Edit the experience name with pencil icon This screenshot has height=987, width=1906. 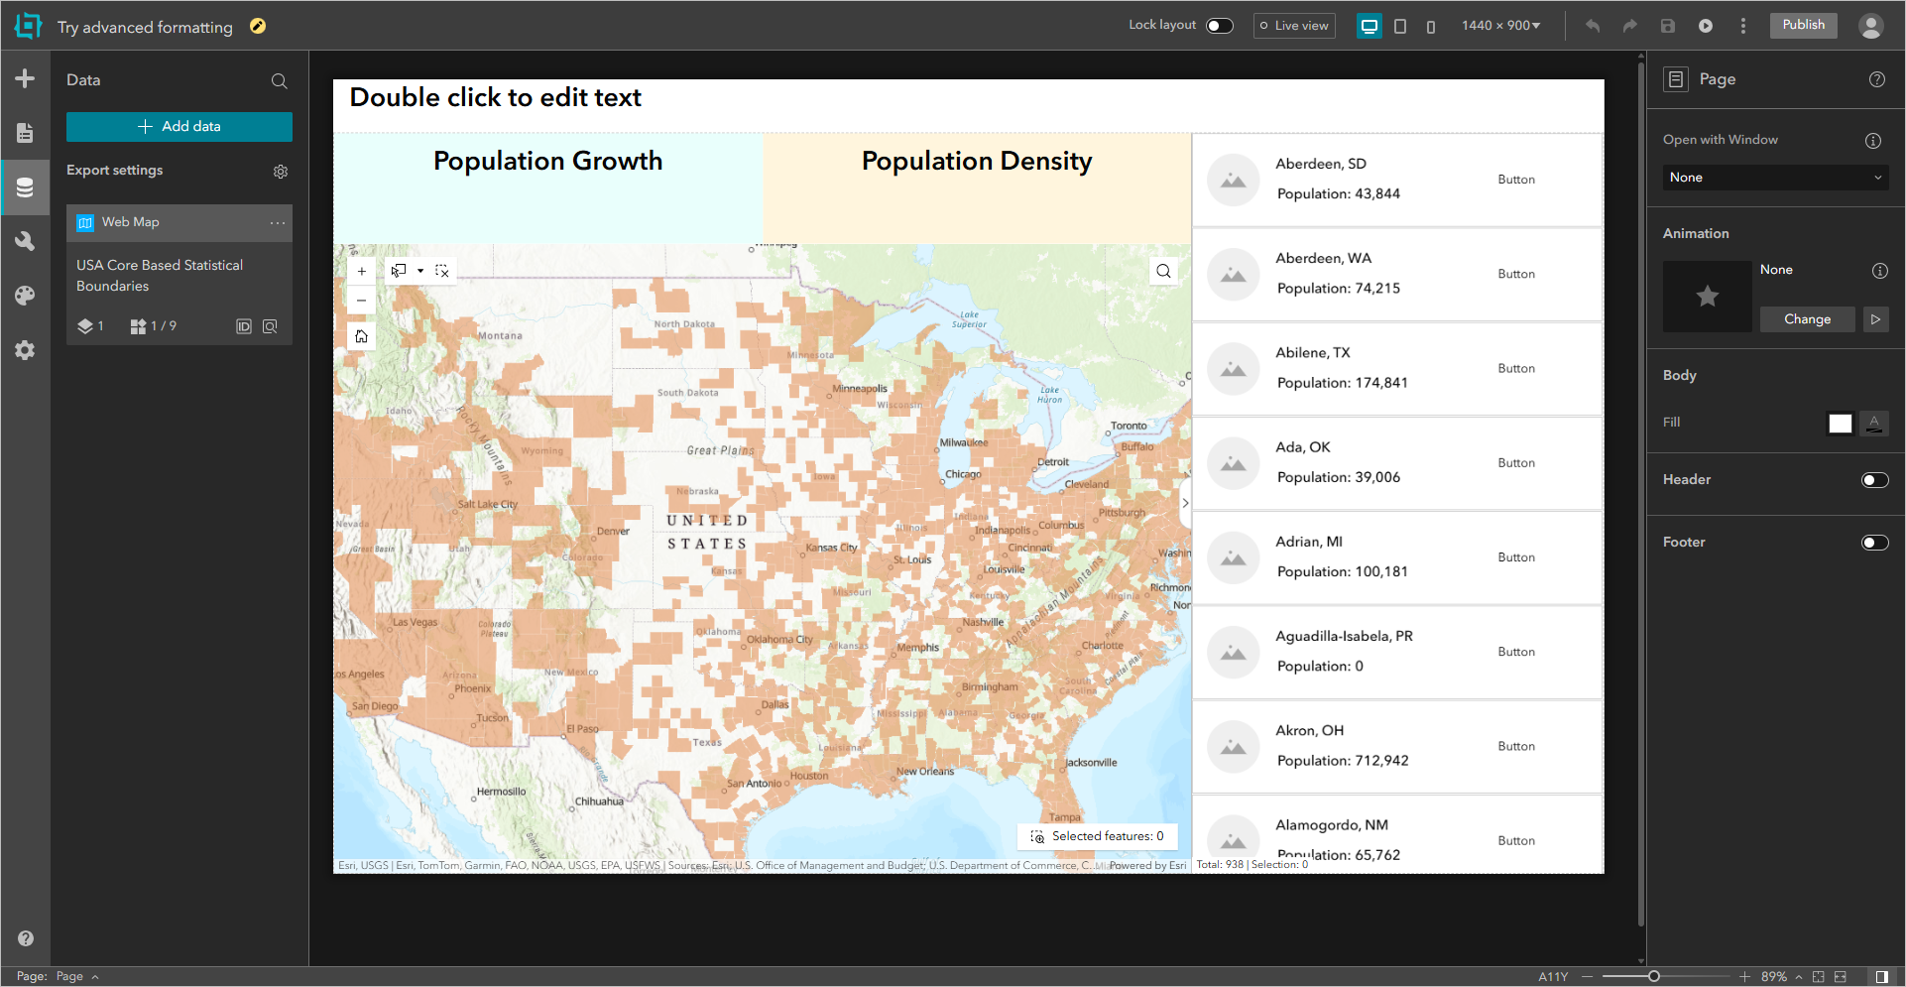point(258,26)
